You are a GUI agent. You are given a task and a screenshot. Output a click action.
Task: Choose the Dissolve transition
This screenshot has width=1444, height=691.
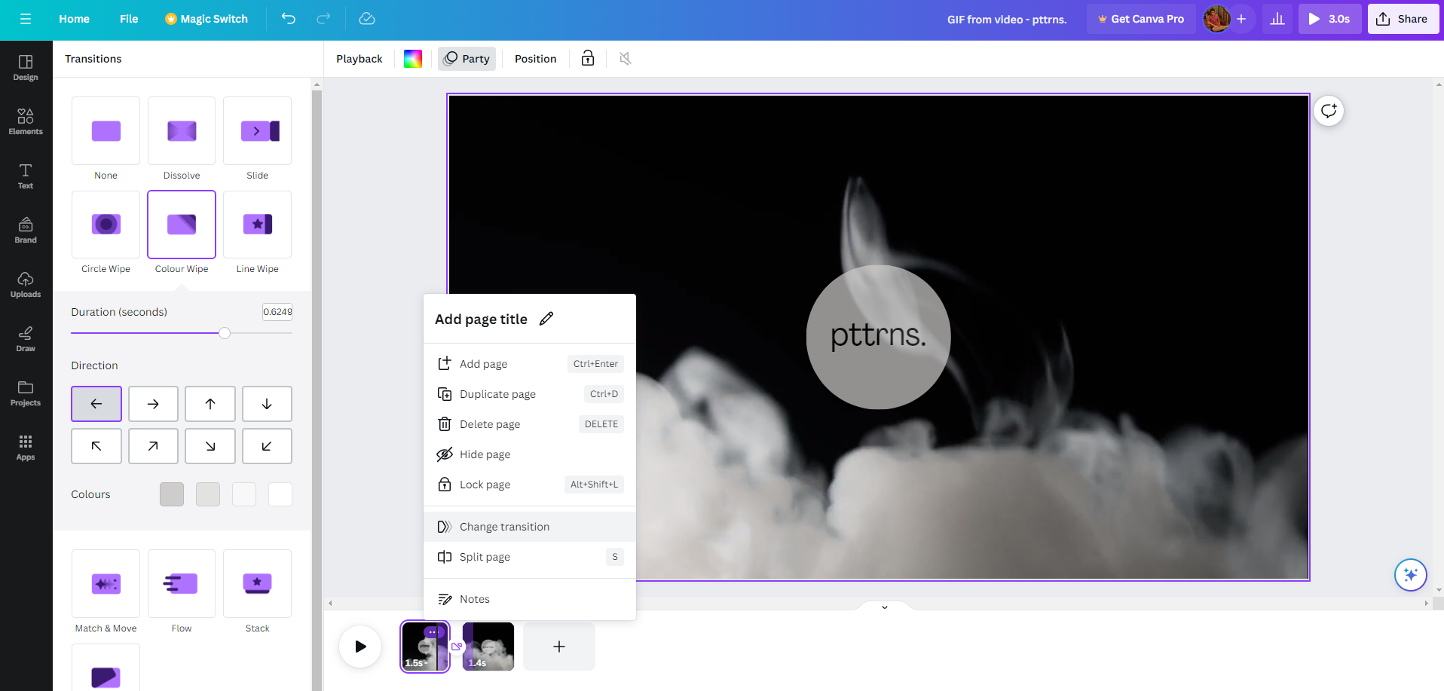[x=182, y=131]
